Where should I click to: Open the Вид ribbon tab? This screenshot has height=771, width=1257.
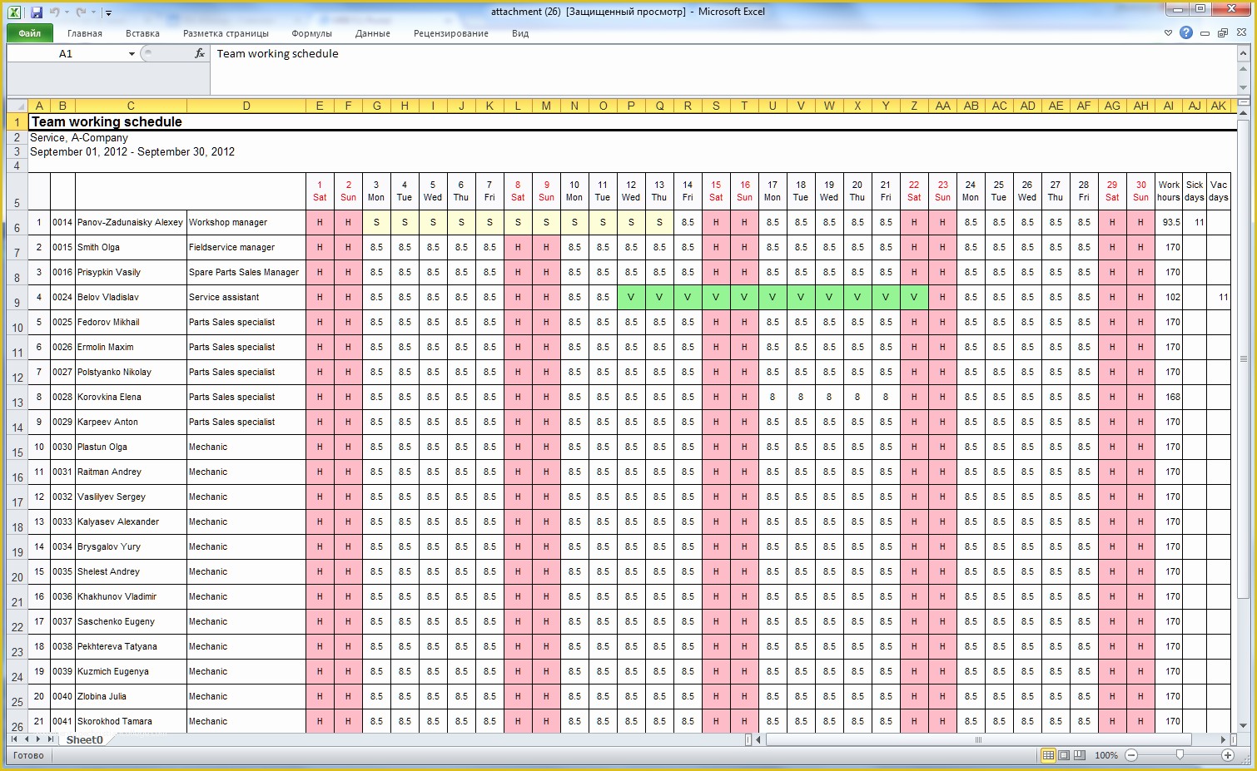(x=520, y=33)
